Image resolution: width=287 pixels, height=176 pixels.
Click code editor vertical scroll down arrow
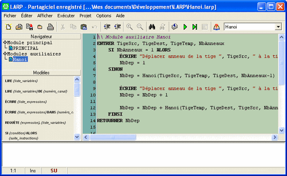pos(281,130)
